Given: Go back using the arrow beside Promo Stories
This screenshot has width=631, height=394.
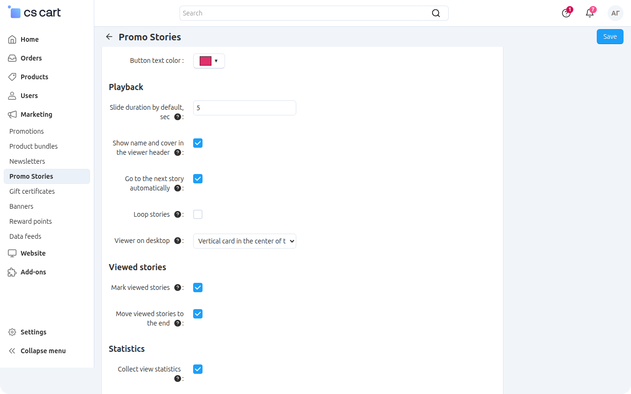Looking at the screenshot, I should 109,37.
